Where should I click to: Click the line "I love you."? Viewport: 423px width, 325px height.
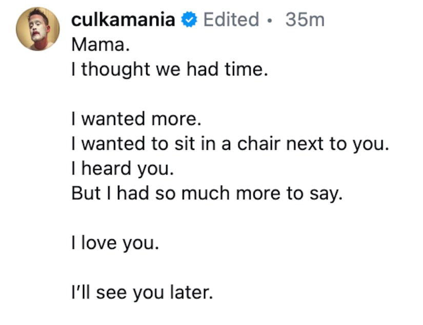[115, 243]
